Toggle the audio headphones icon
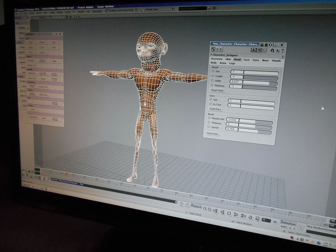 258,218
